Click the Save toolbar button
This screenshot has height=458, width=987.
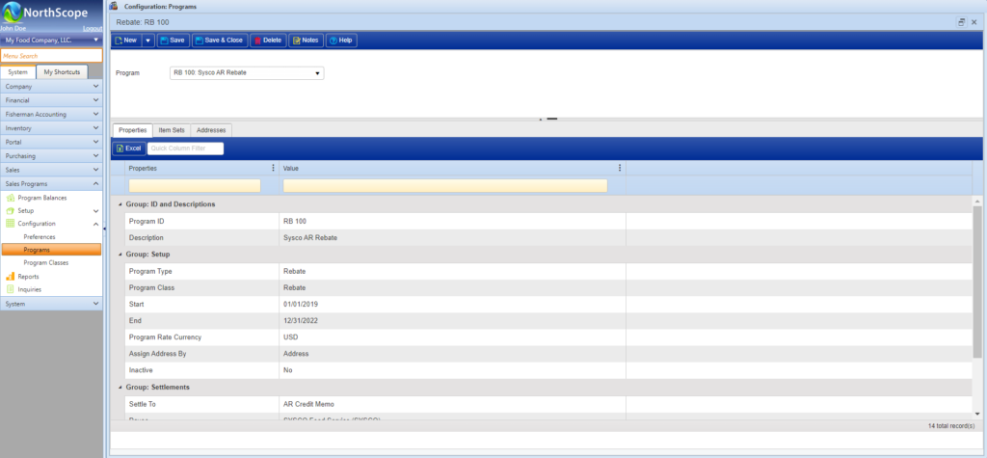[173, 40]
